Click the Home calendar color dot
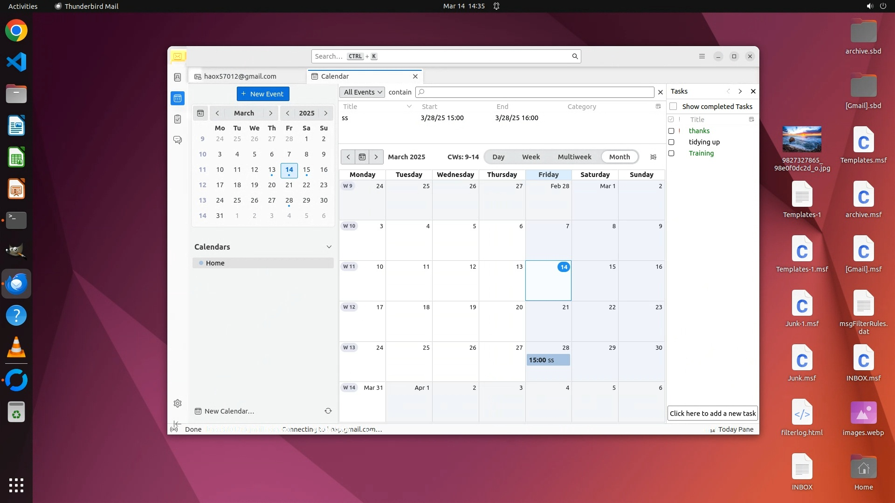This screenshot has width=895, height=503. coord(201,263)
